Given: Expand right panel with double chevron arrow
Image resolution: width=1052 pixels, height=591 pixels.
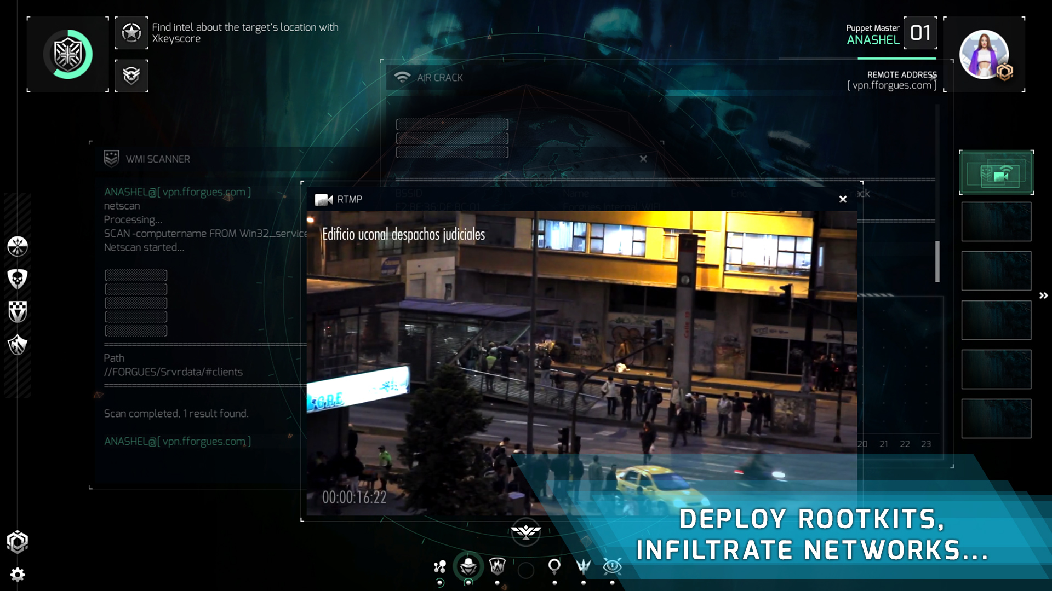Looking at the screenshot, I should (1043, 296).
